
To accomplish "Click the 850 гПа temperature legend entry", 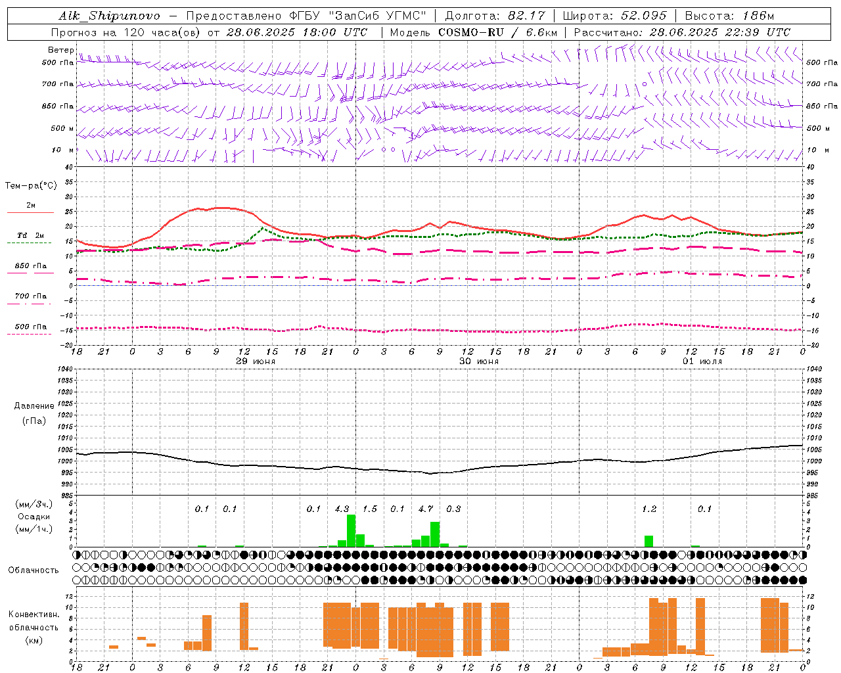I will point(31,266).
